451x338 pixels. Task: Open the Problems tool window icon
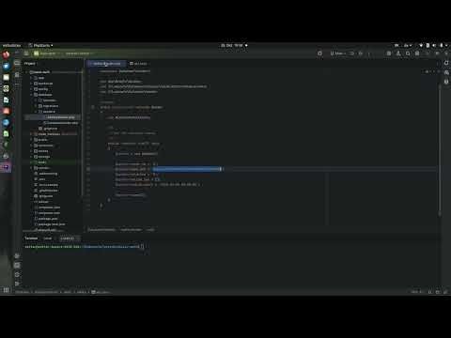(17, 274)
